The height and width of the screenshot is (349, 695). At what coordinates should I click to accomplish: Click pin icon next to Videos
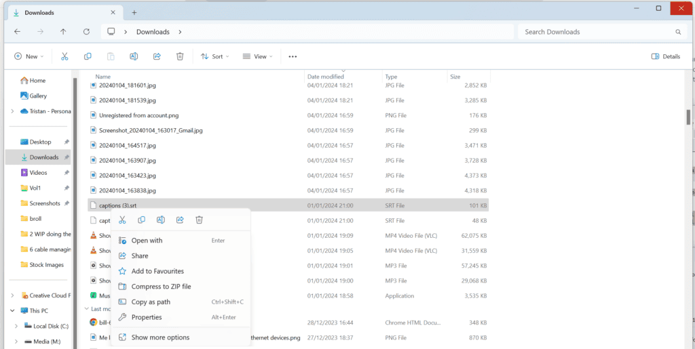(x=67, y=173)
